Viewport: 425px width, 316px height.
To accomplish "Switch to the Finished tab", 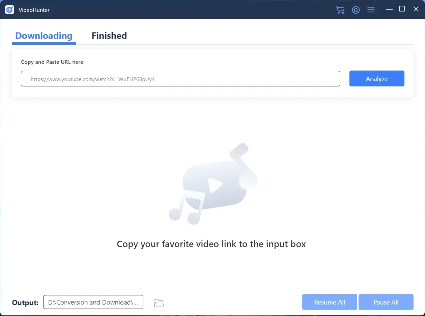I will (x=109, y=36).
